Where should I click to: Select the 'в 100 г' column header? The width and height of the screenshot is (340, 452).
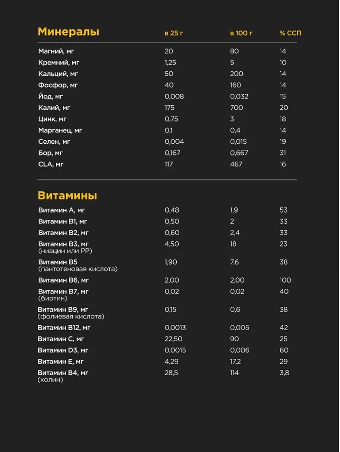[241, 33]
